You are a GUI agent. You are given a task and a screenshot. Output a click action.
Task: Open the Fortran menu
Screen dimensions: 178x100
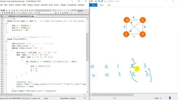37,5
